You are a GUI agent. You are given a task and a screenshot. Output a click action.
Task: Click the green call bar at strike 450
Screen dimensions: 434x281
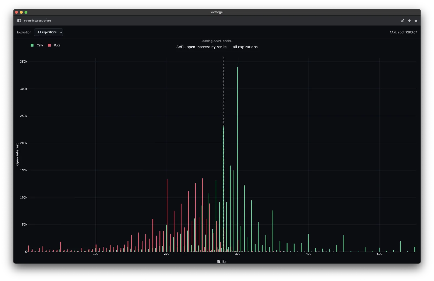point(344,243)
